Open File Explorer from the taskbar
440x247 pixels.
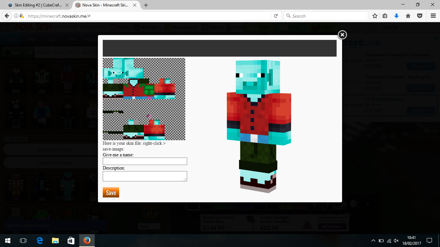55,241
